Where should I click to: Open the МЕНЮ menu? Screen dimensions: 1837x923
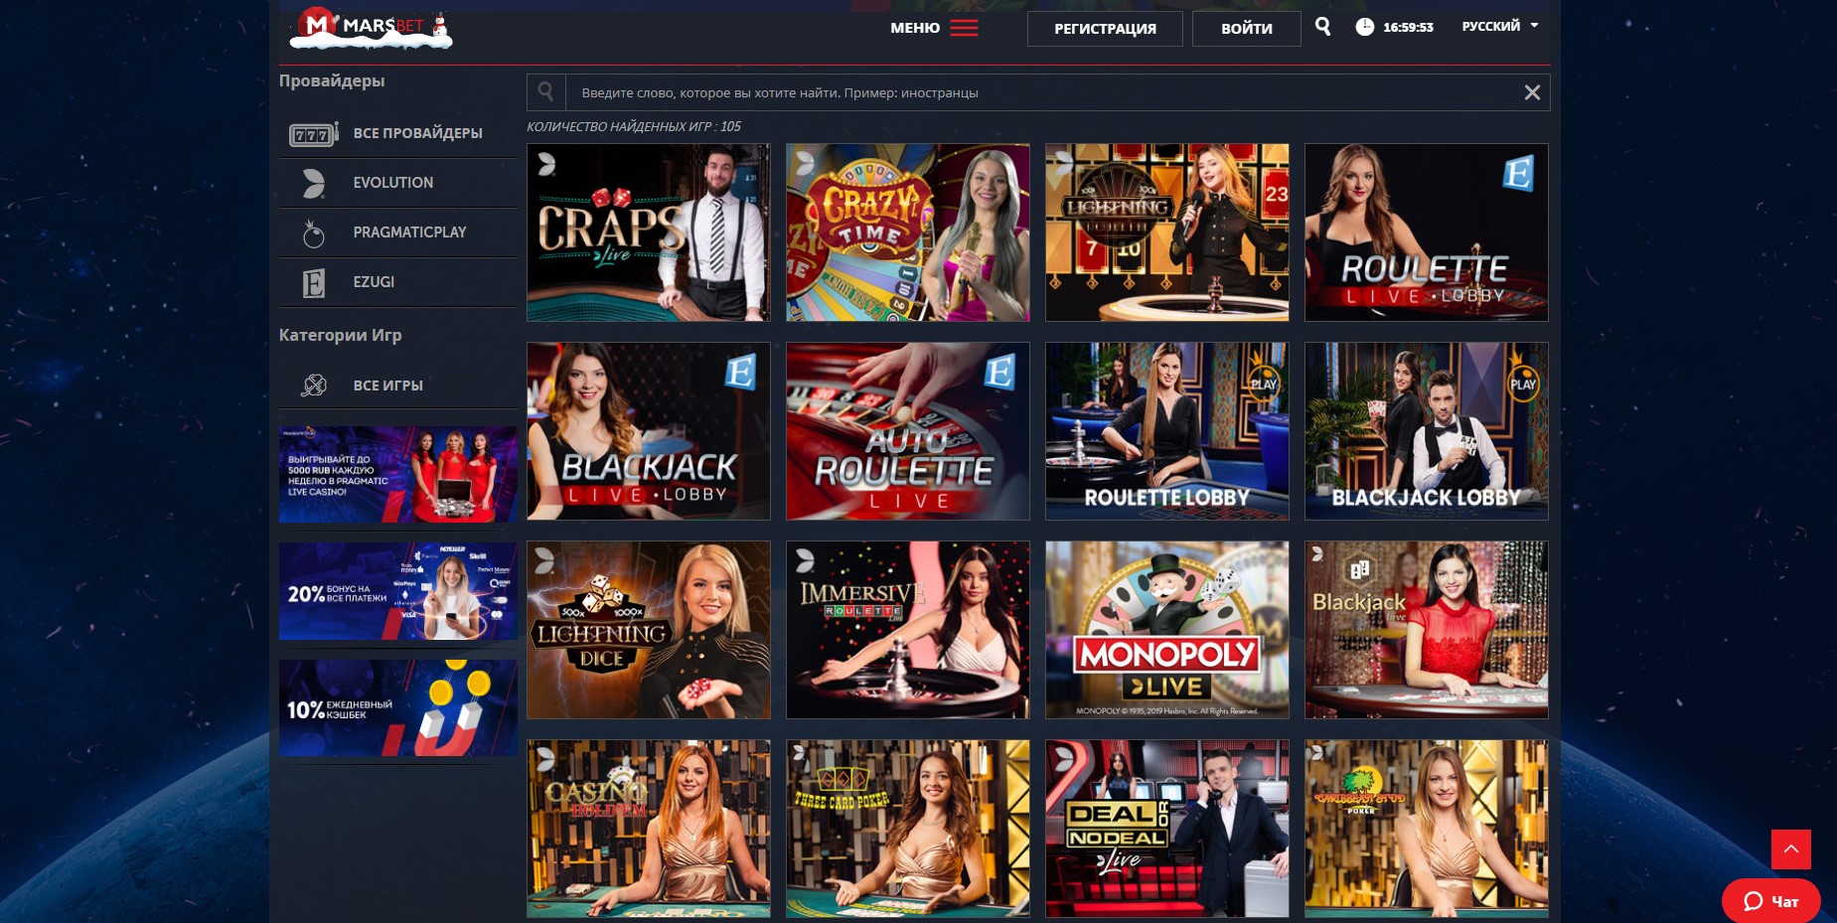pos(915,28)
